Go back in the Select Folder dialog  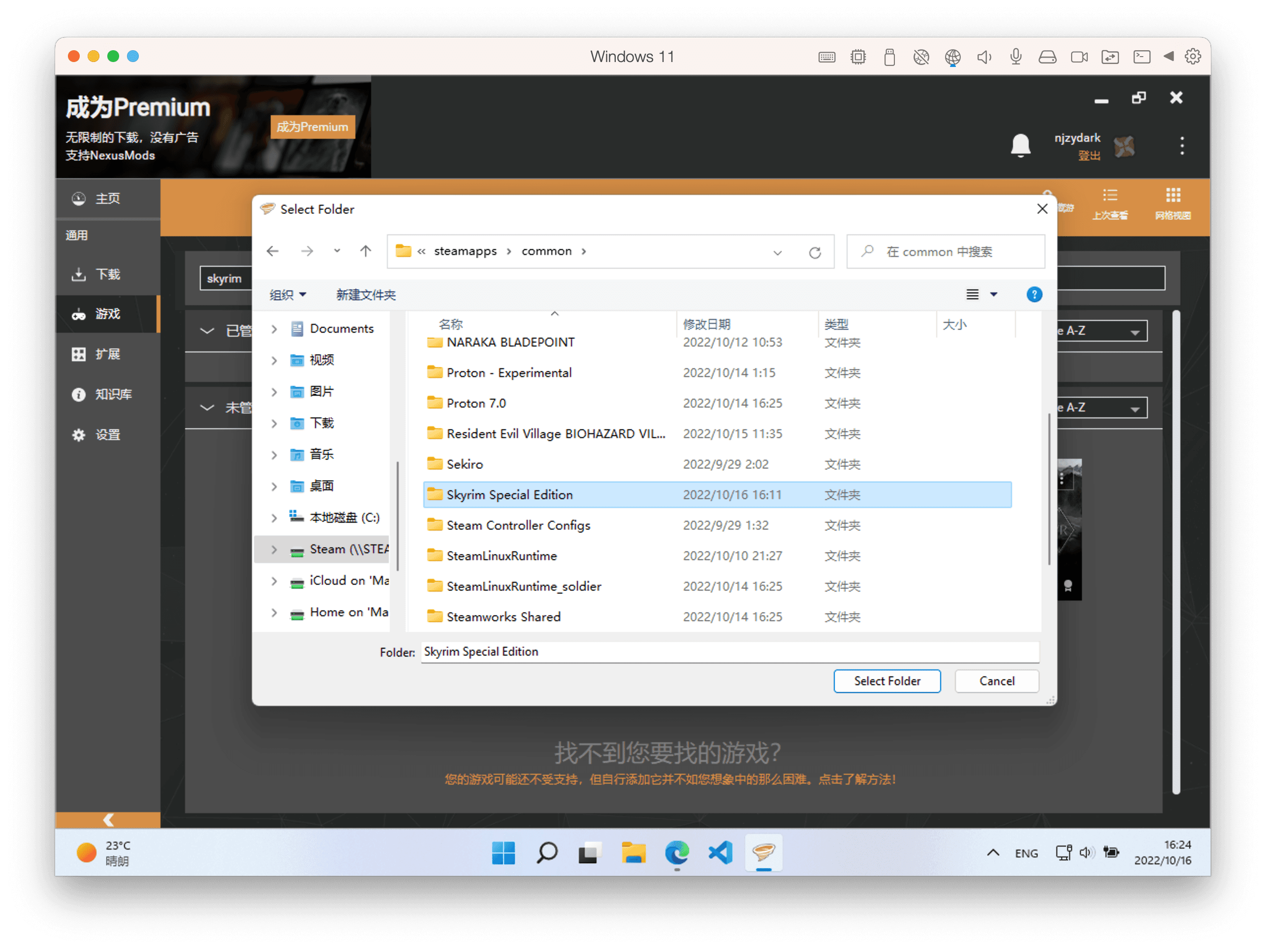[273, 251]
